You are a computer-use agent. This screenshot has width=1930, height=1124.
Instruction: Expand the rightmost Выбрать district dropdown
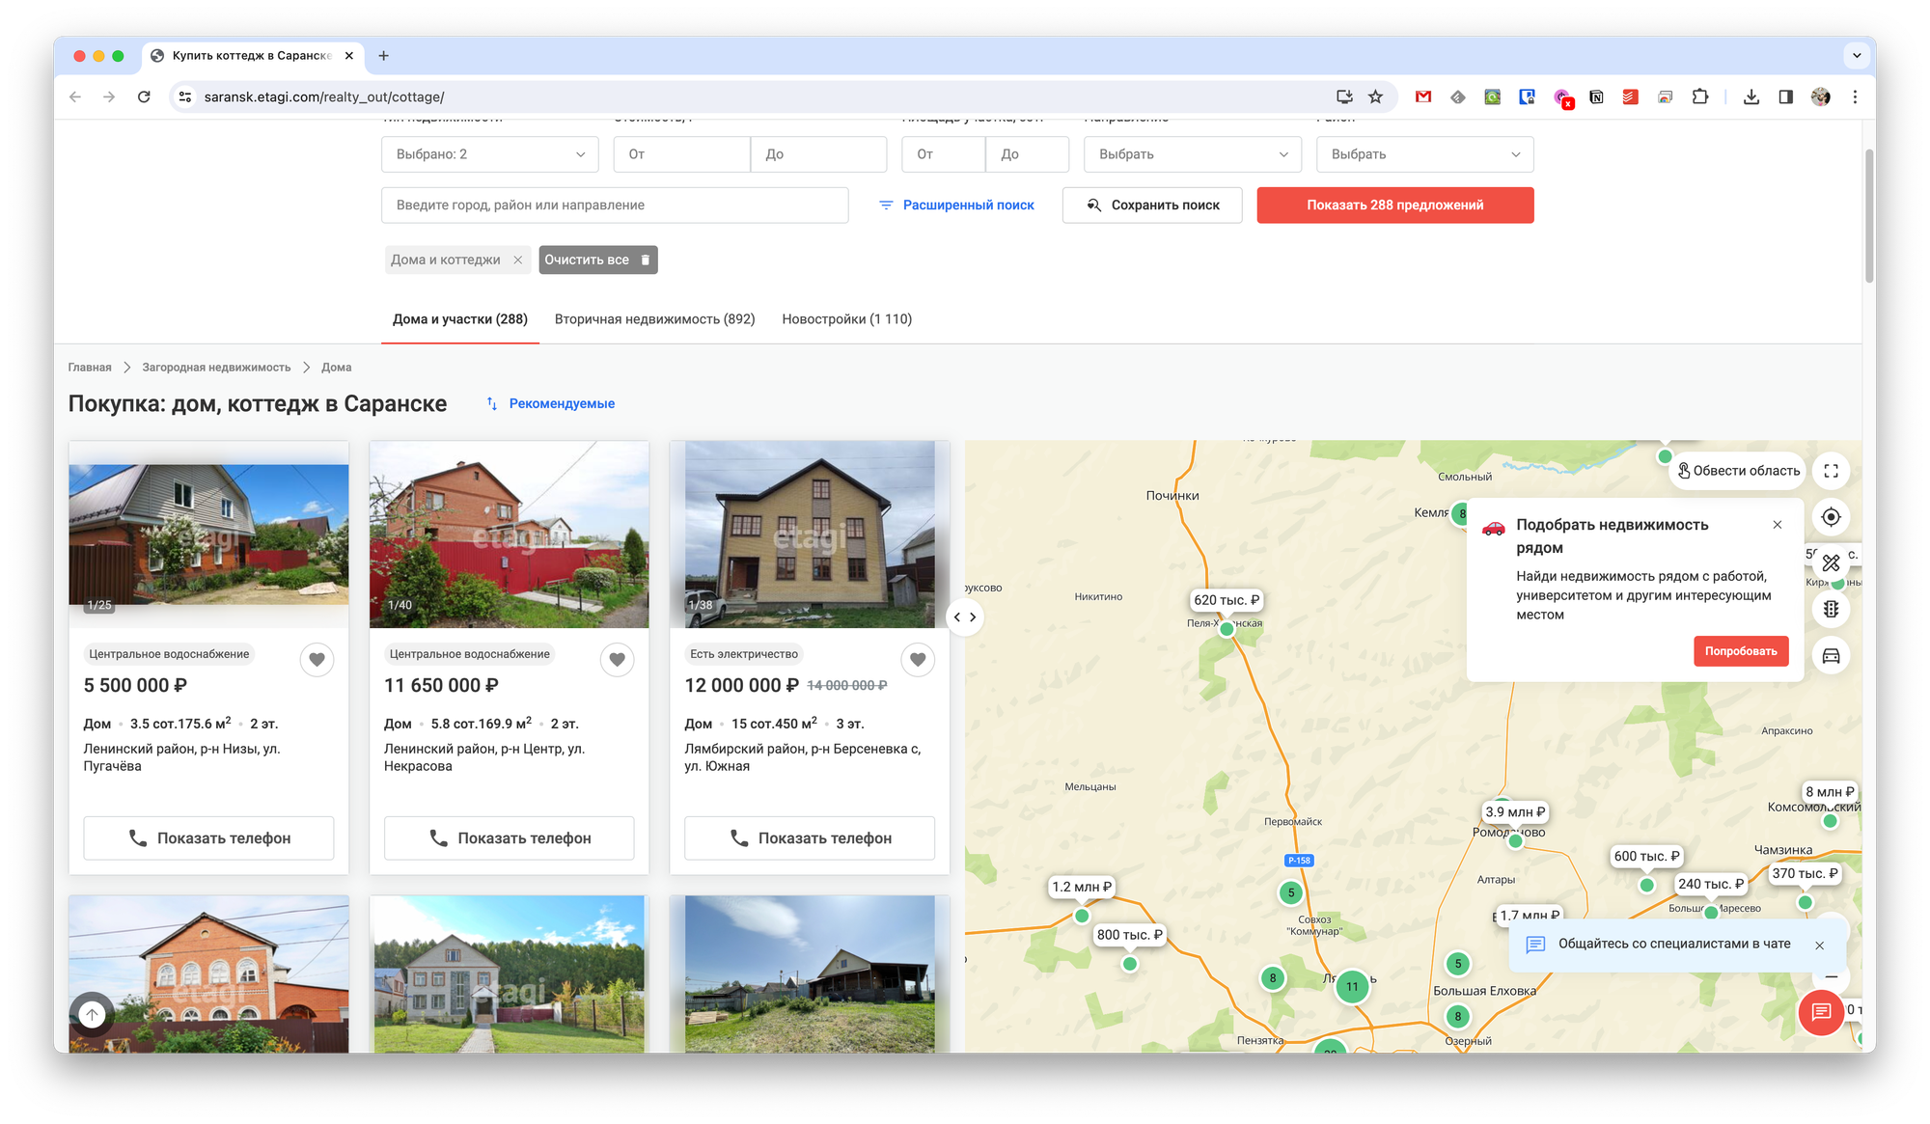click(x=1424, y=154)
